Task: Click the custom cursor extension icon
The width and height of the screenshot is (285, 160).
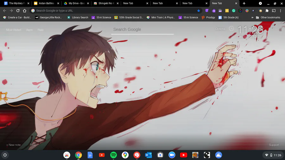Action: [253, 11]
